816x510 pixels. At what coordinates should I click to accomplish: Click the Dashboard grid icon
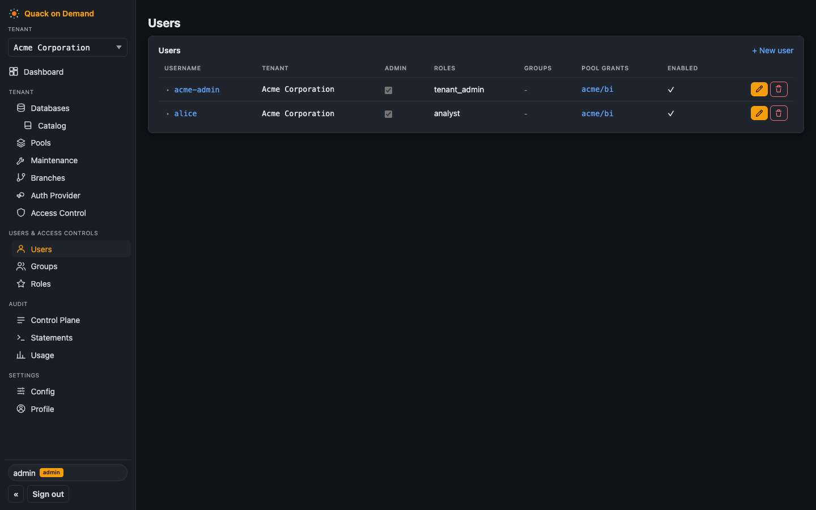pyautogui.click(x=14, y=71)
